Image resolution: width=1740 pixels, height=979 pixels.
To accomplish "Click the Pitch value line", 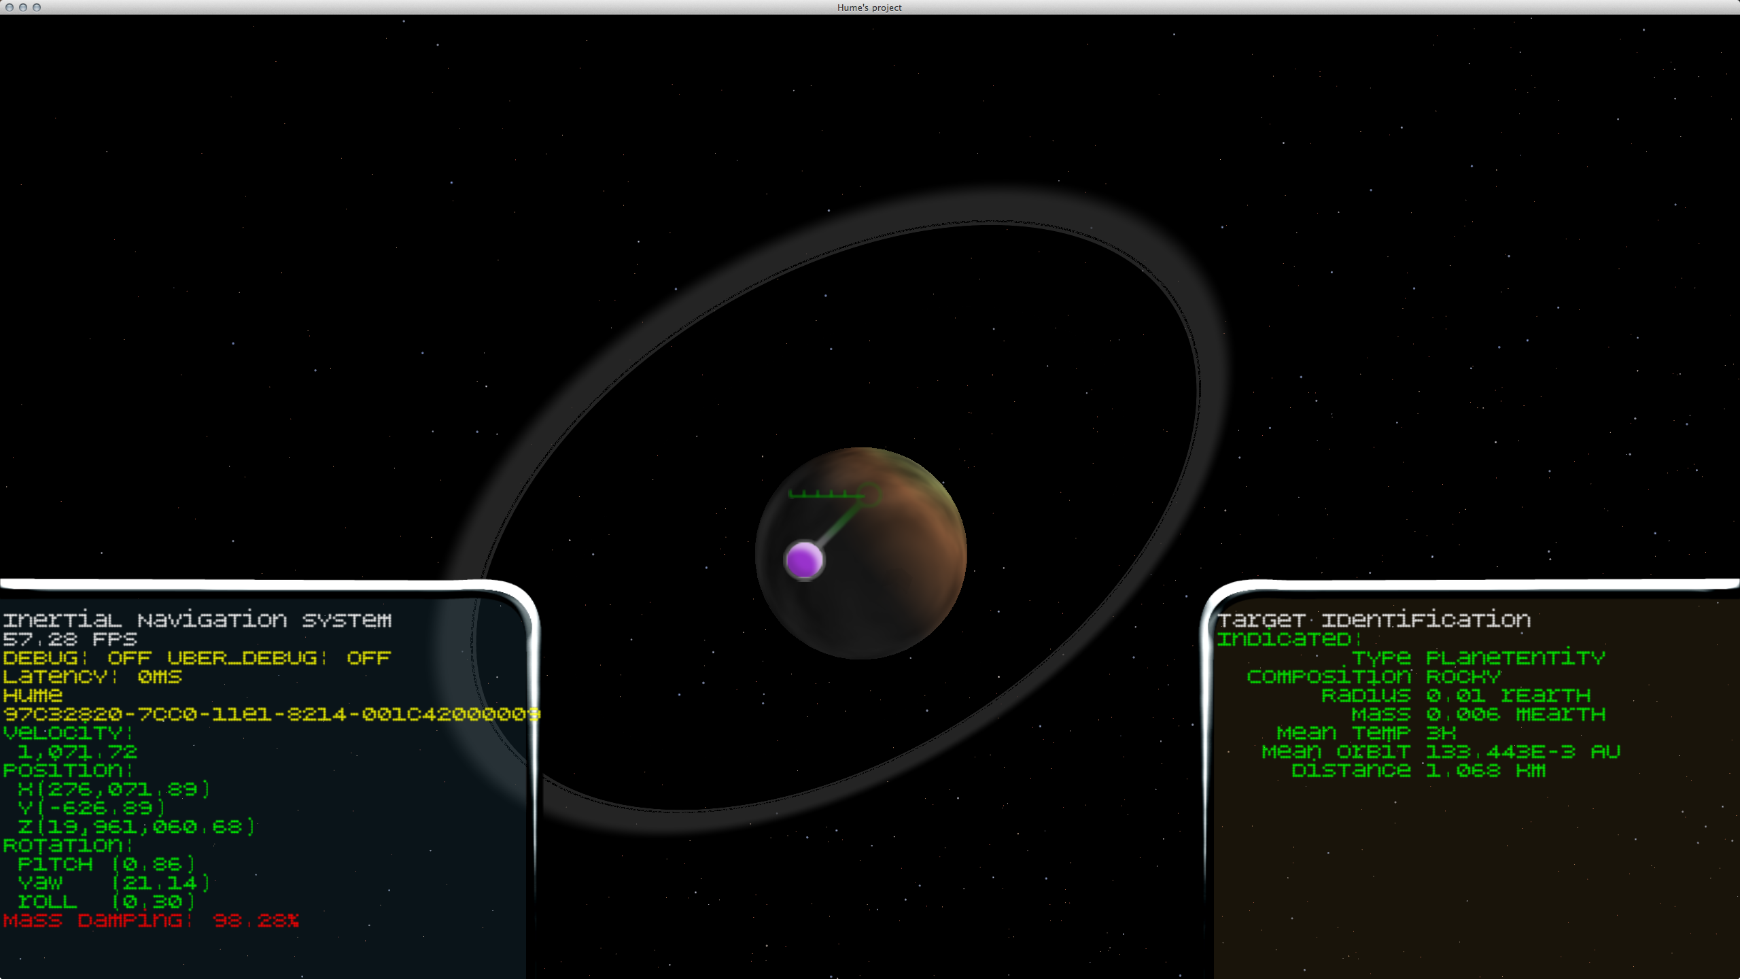I will [107, 864].
